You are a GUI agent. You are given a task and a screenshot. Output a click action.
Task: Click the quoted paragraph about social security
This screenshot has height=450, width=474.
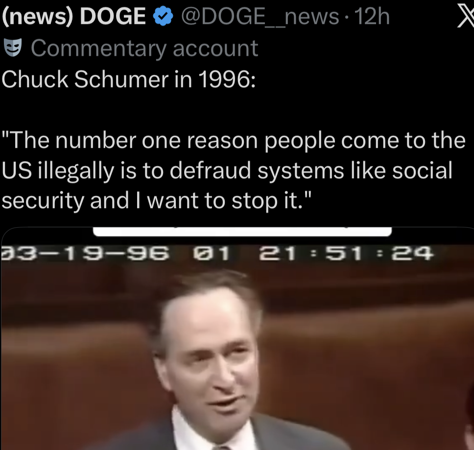pos(234,170)
